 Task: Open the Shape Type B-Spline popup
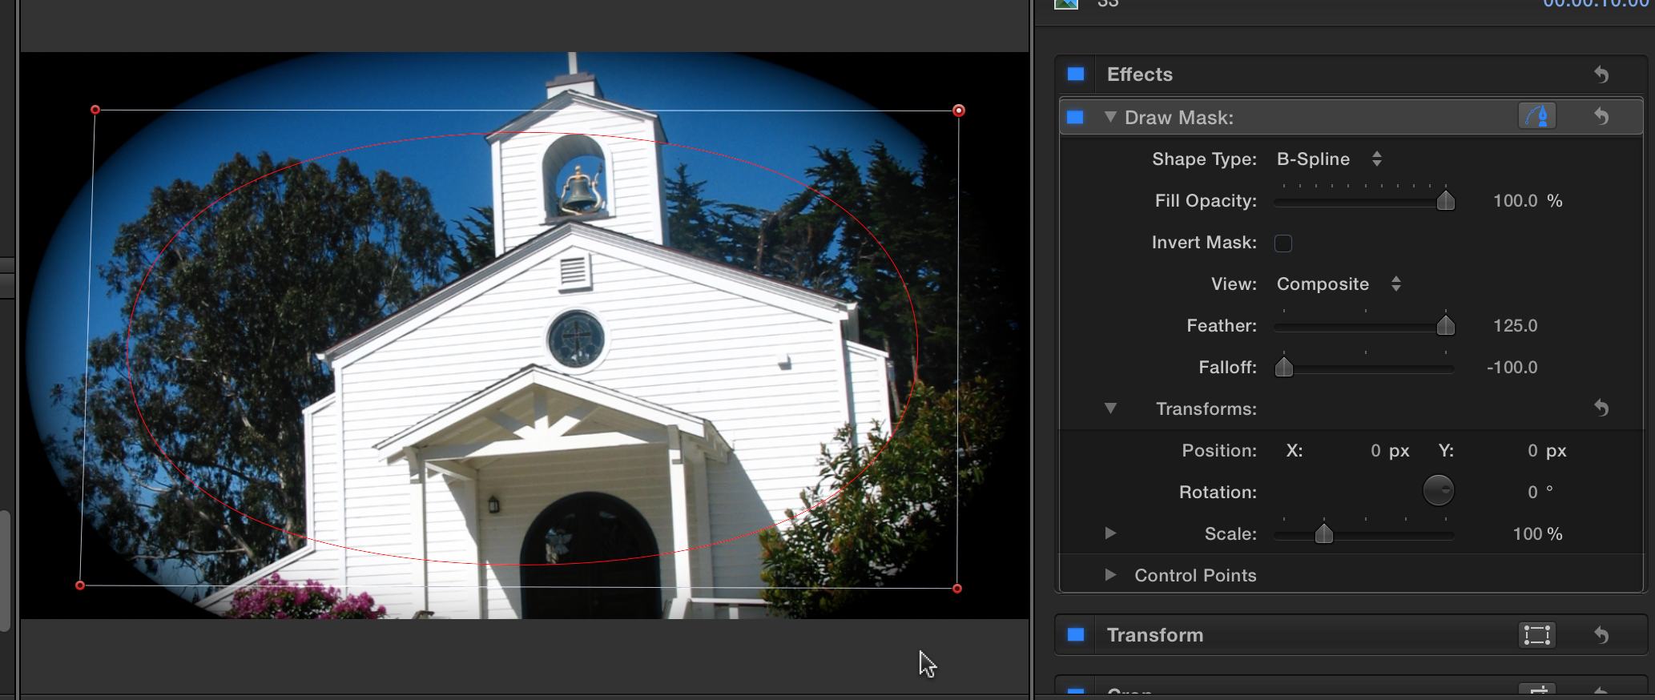(1329, 159)
